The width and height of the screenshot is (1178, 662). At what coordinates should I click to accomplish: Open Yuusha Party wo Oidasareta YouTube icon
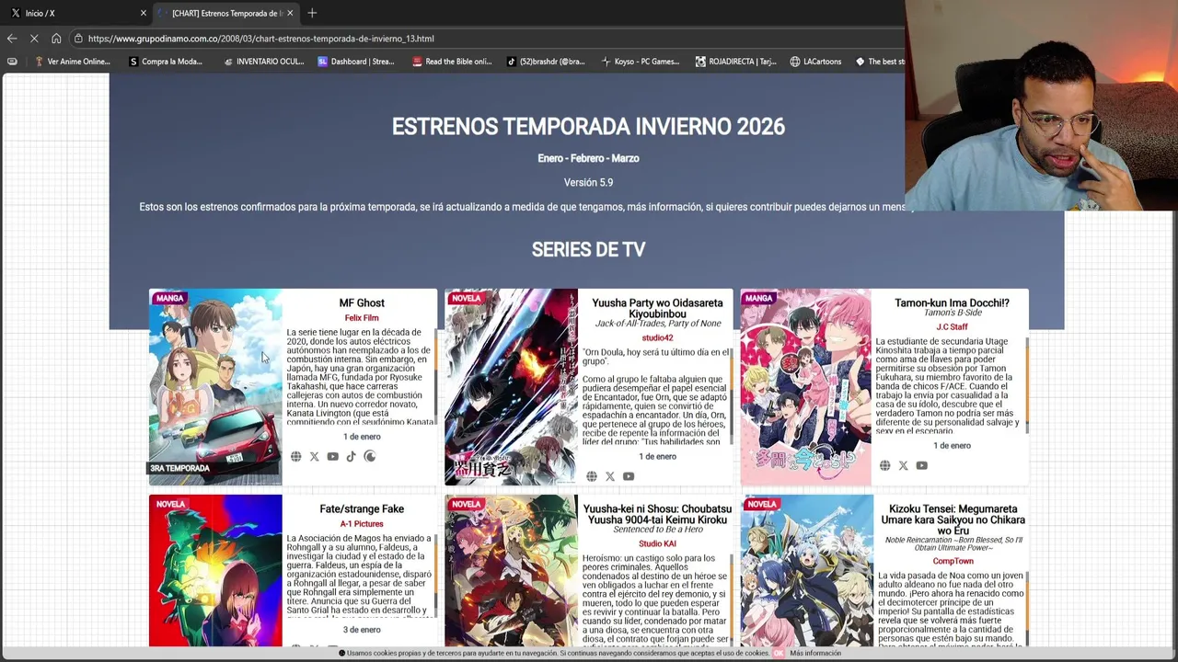coord(629,476)
